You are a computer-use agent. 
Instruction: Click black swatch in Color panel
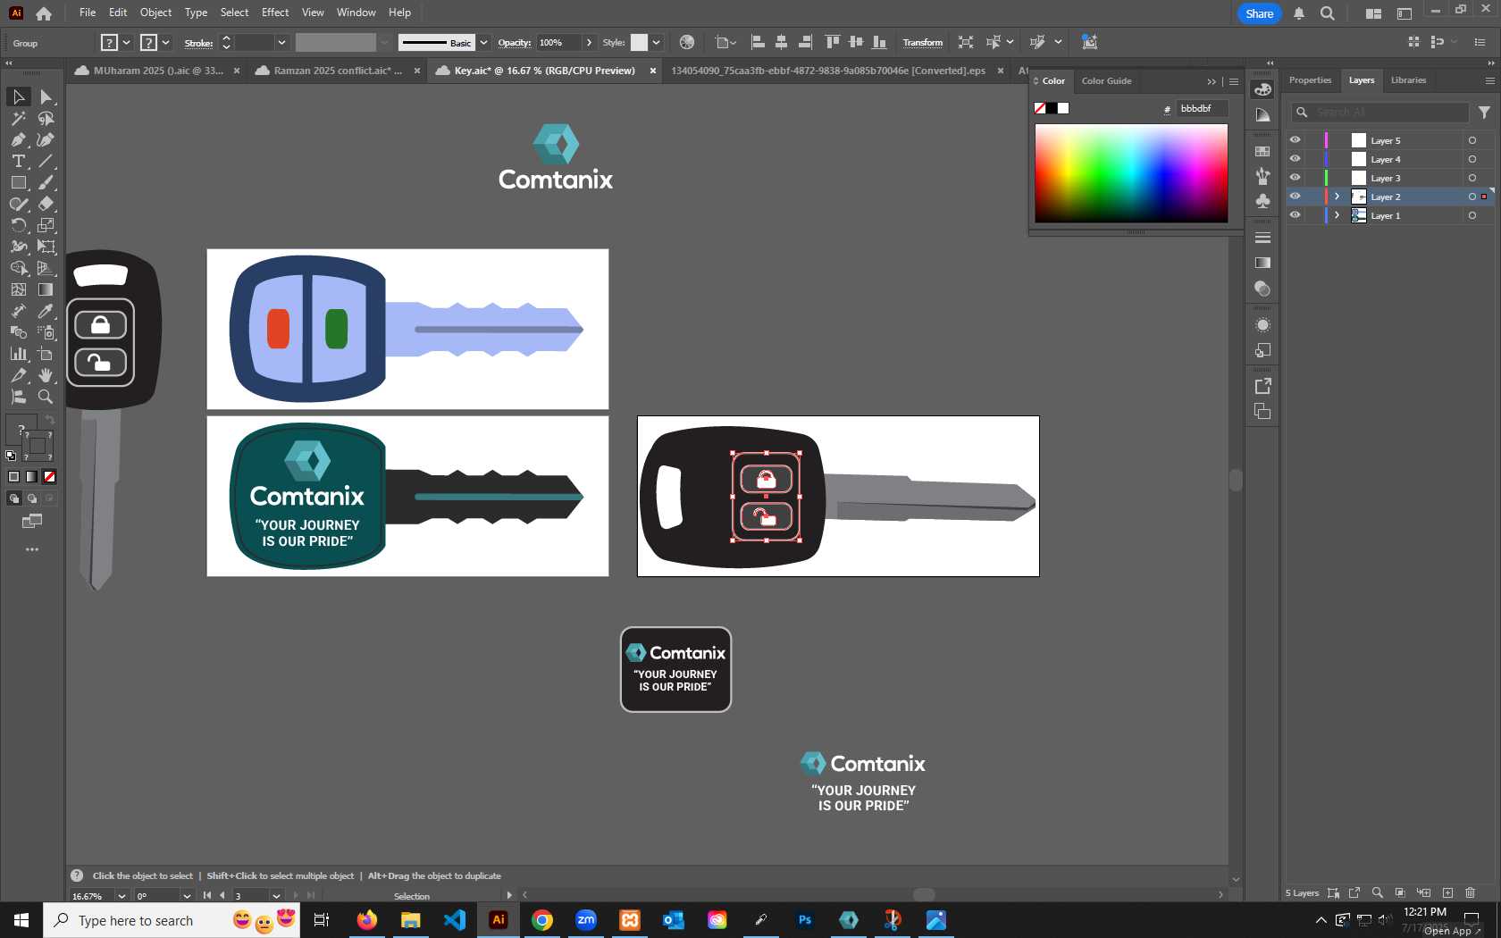[1052, 108]
